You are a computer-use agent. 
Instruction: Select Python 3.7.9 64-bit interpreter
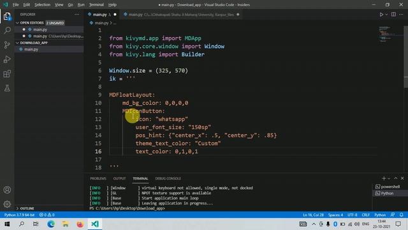[19, 215]
